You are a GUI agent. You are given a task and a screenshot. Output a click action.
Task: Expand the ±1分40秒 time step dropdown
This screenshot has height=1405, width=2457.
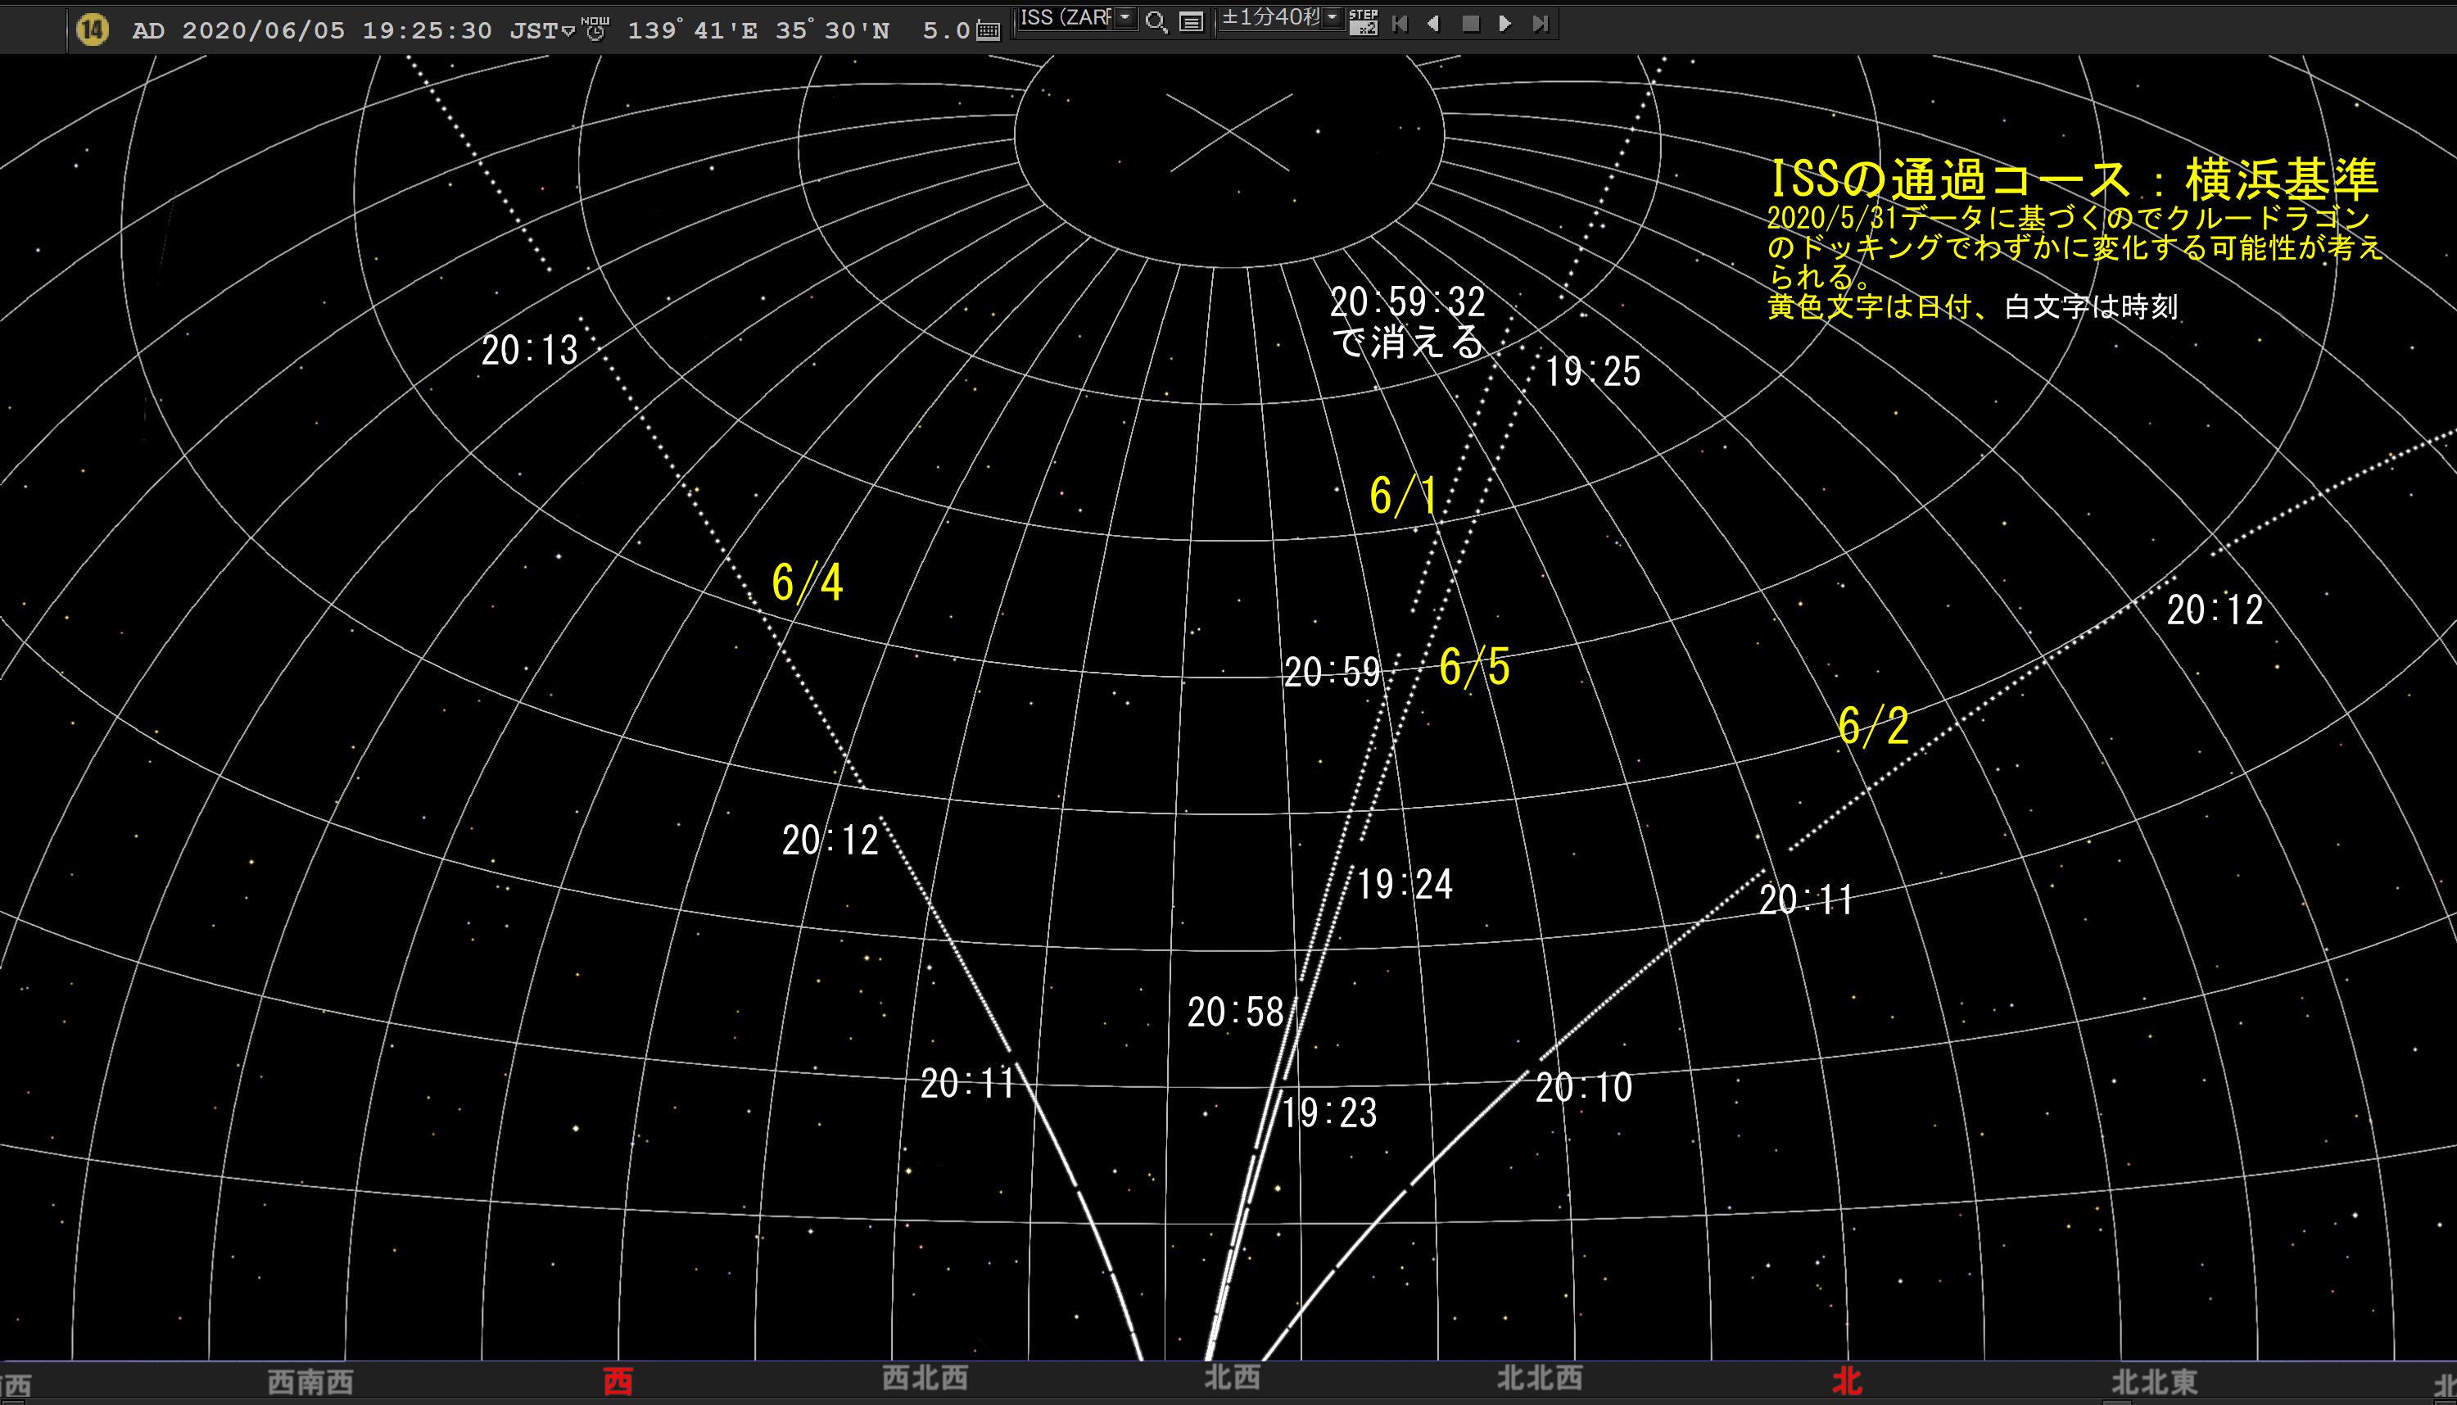click(1333, 18)
